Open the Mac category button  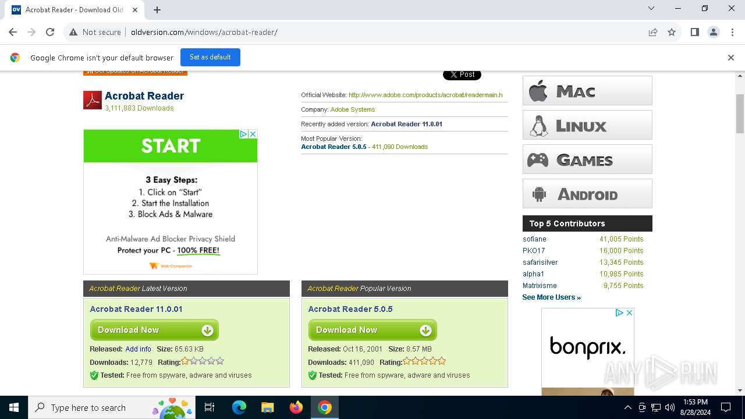coord(587,91)
